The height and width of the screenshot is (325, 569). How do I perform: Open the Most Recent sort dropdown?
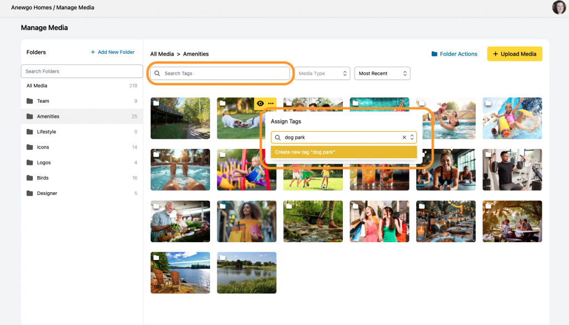point(382,73)
